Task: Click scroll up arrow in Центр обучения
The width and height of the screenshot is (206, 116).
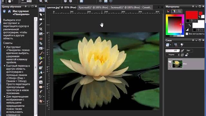Action: click(36, 19)
